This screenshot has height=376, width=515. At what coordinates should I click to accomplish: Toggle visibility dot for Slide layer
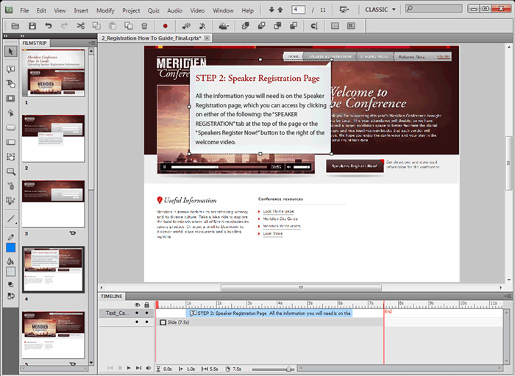138,322
